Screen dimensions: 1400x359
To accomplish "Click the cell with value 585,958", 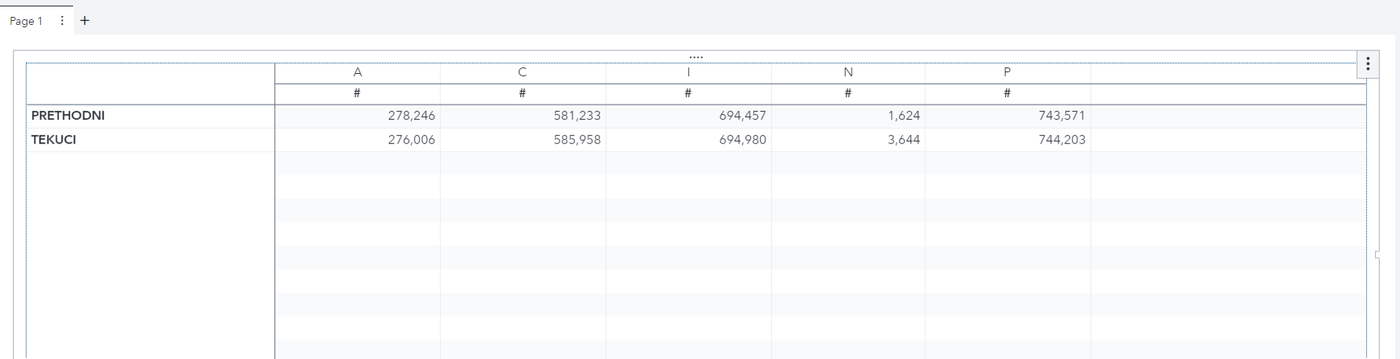I will pos(577,140).
